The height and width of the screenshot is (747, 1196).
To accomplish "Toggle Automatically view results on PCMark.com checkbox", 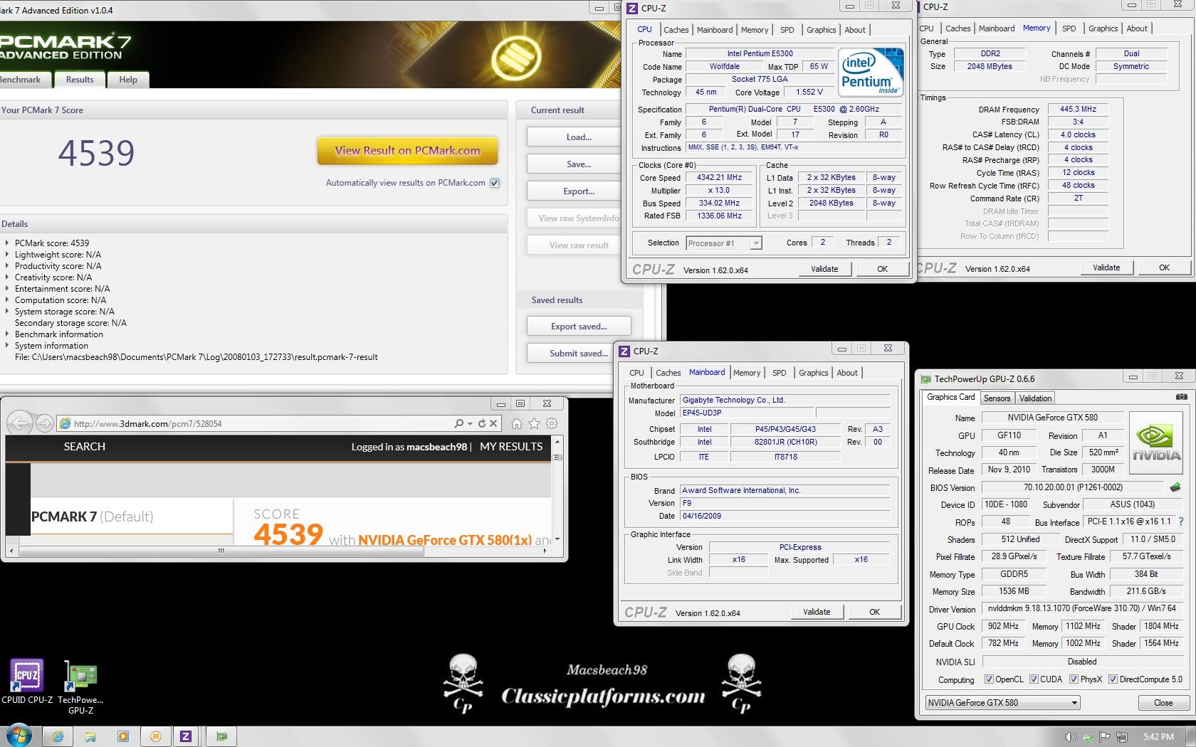I will click(x=495, y=183).
